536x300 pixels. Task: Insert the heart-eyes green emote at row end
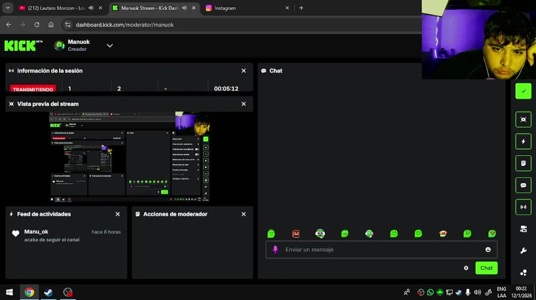pos(492,234)
